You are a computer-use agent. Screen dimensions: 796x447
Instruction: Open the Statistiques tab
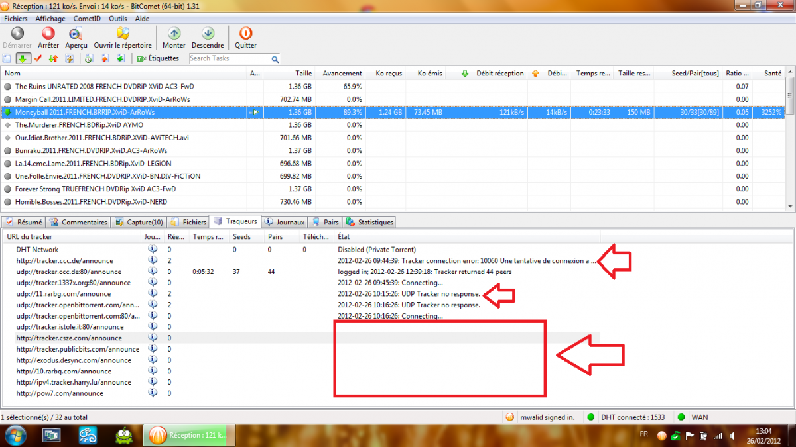point(370,223)
